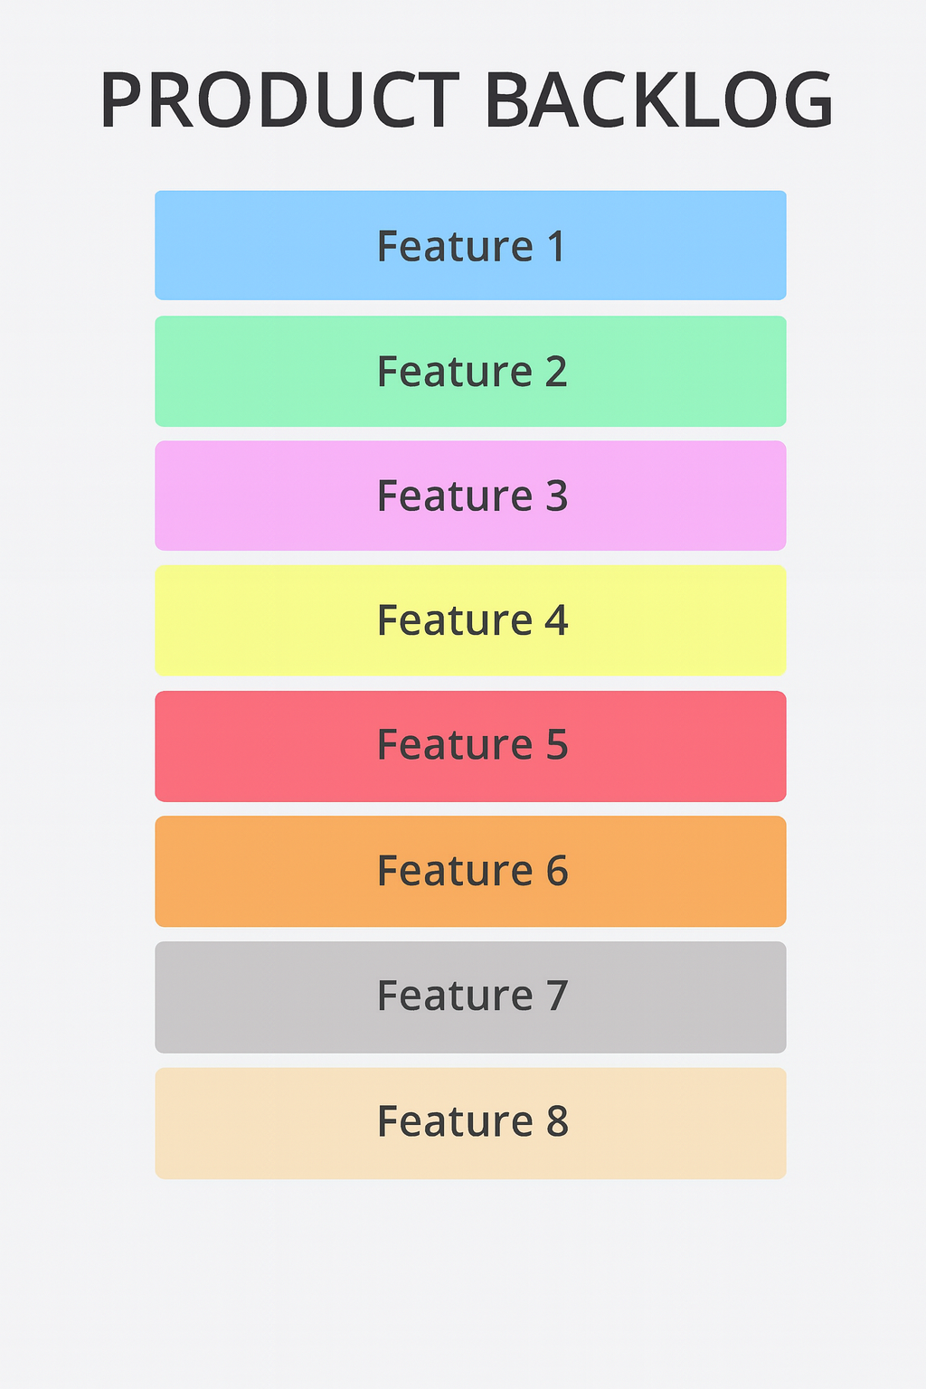Click the red backlog bar
This screenshot has height=1389, width=926.
271,746
